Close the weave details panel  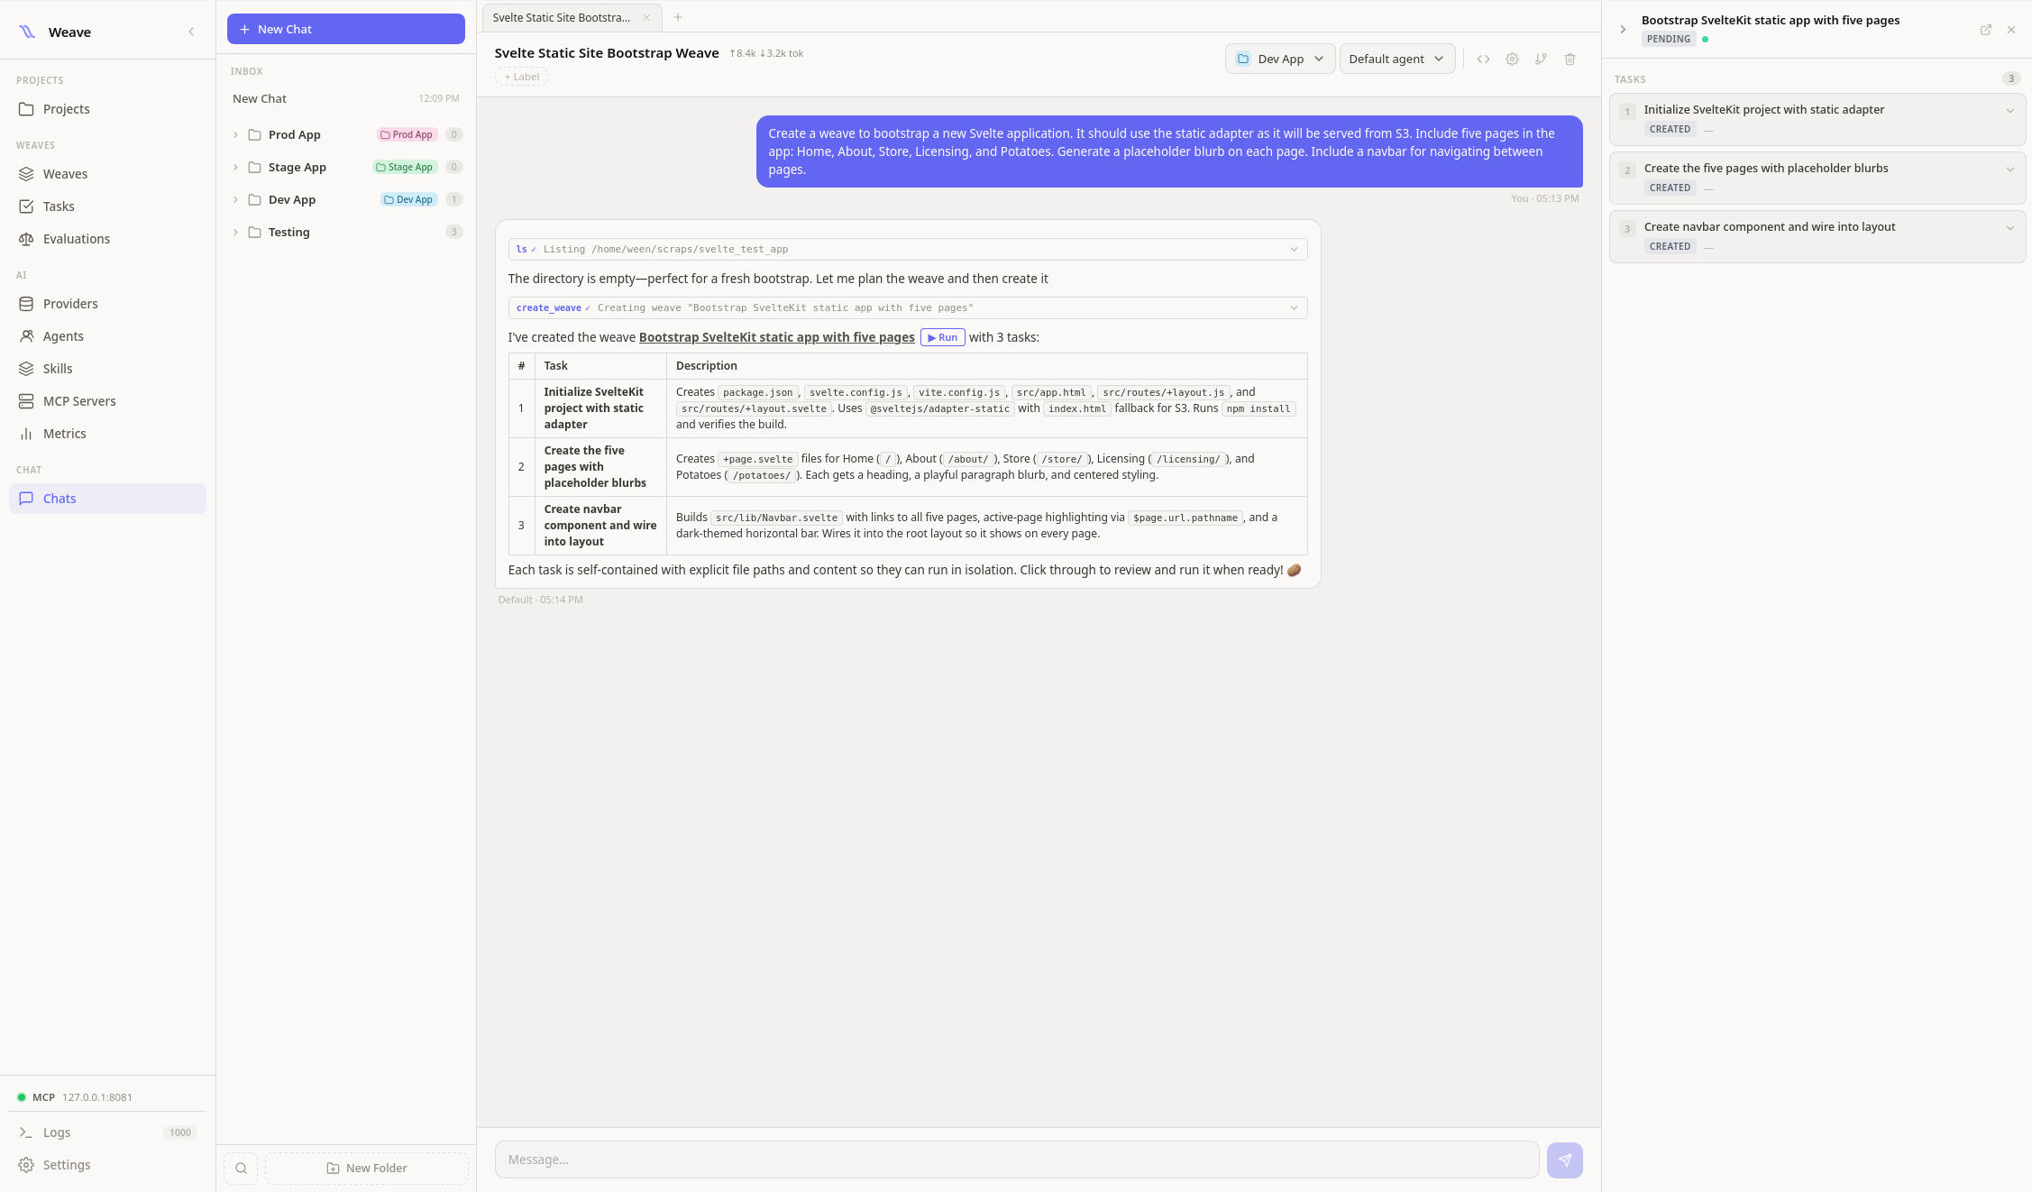click(2011, 30)
